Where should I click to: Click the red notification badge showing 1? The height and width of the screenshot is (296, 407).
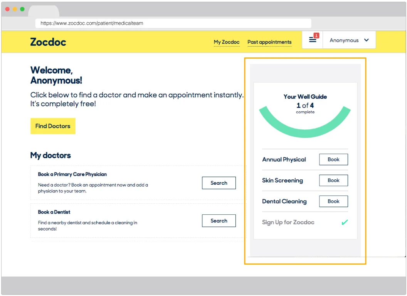[316, 35]
